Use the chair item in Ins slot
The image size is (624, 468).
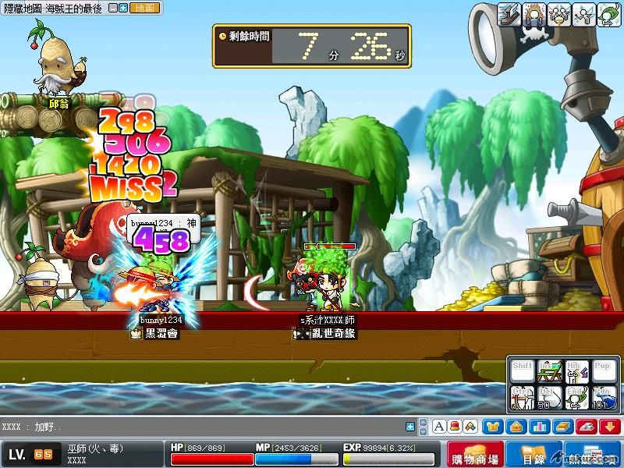pos(550,371)
